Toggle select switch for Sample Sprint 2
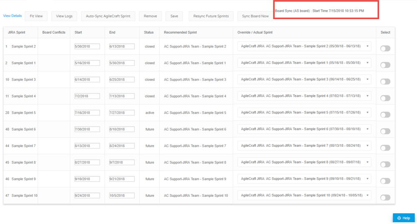Screen dimensions: 417x224 pos(385,48)
